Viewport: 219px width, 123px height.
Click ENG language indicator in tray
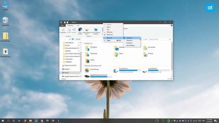pyautogui.click(x=204, y=121)
